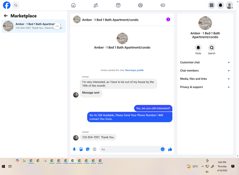The width and height of the screenshot is (239, 175).
Task: Open the apps grid menu
Action: coord(211,5)
